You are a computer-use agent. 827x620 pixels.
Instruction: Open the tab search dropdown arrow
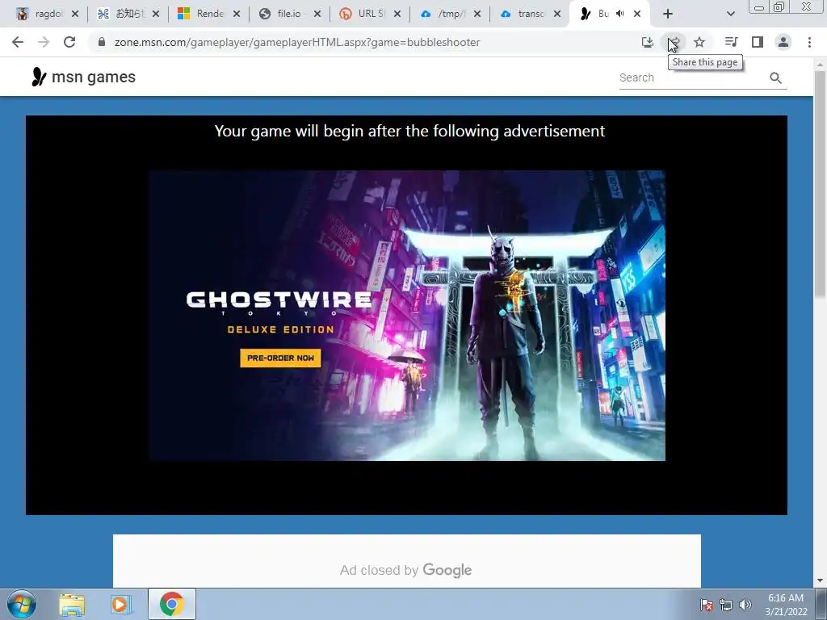point(730,14)
